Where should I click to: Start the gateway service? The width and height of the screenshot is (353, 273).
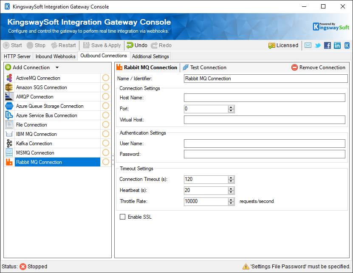coord(13,45)
